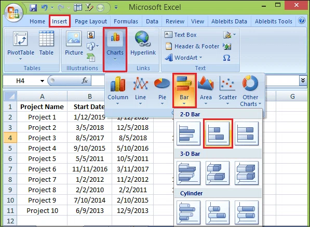The image size is (310, 227).
Task: Select 3-D 100% Stacked Bar chart
Action: tap(247, 173)
